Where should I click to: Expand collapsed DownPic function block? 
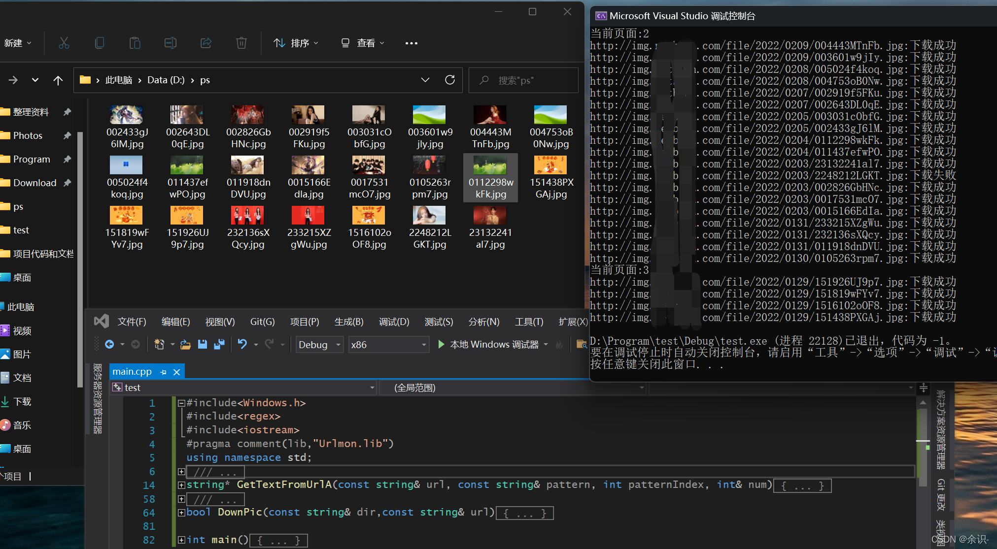coord(181,513)
